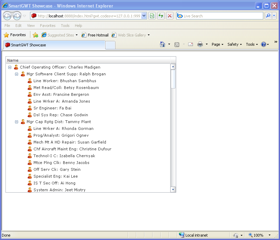
Task: Click the Live Search input box
Action: click(x=220, y=16)
